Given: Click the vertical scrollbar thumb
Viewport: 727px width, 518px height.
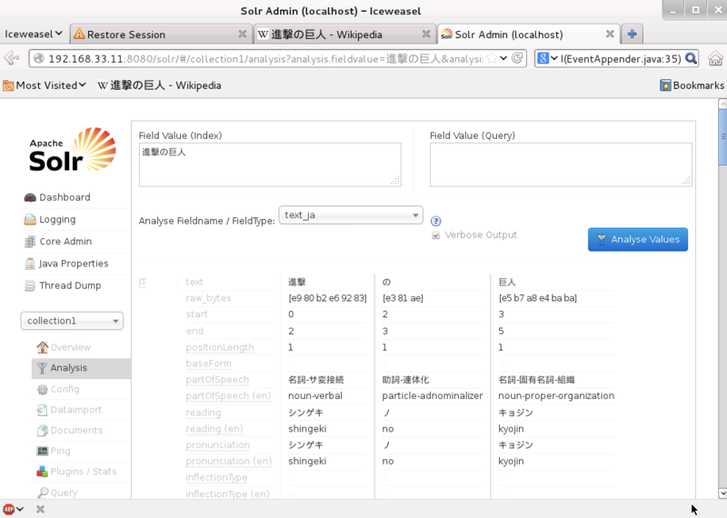Looking at the screenshot, I should pos(722,136).
